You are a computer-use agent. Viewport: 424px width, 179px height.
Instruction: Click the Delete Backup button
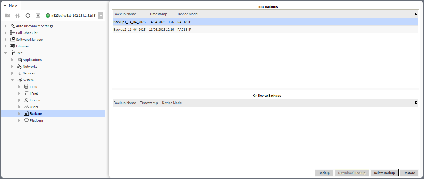coord(384,173)
